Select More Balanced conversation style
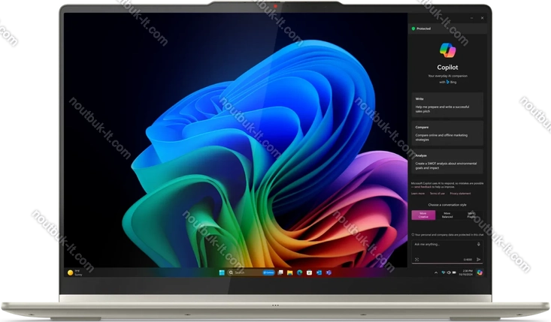 [x=447, y=215]
